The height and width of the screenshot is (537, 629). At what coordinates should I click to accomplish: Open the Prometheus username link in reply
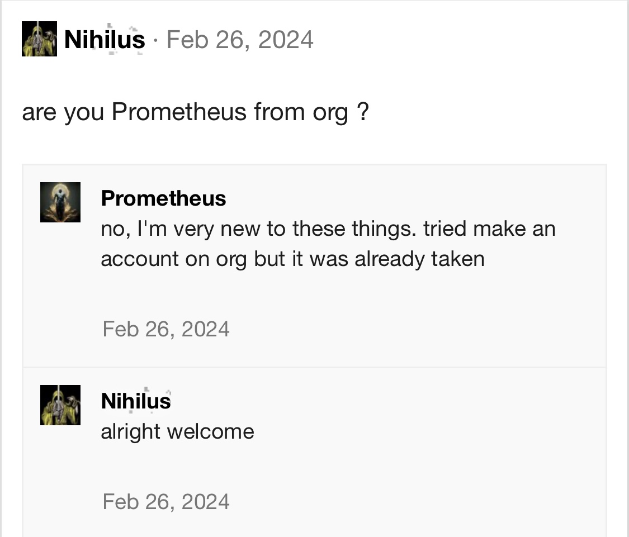[x=163, y=198]
